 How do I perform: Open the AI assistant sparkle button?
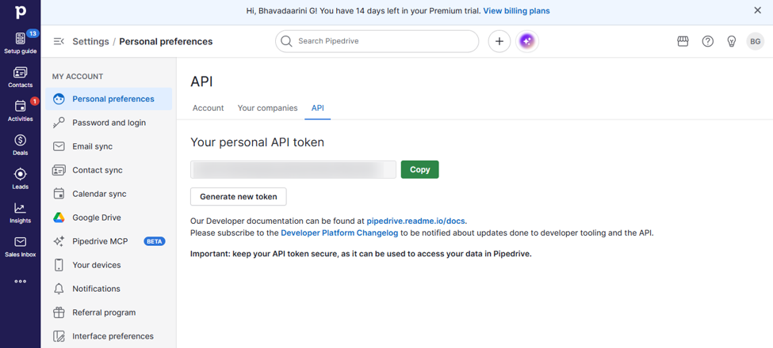[x=527, y=41]
